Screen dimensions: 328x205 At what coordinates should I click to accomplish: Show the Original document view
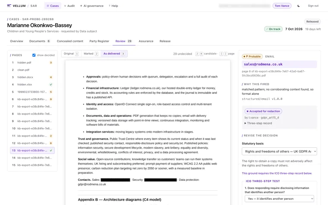tap(71, 54)
